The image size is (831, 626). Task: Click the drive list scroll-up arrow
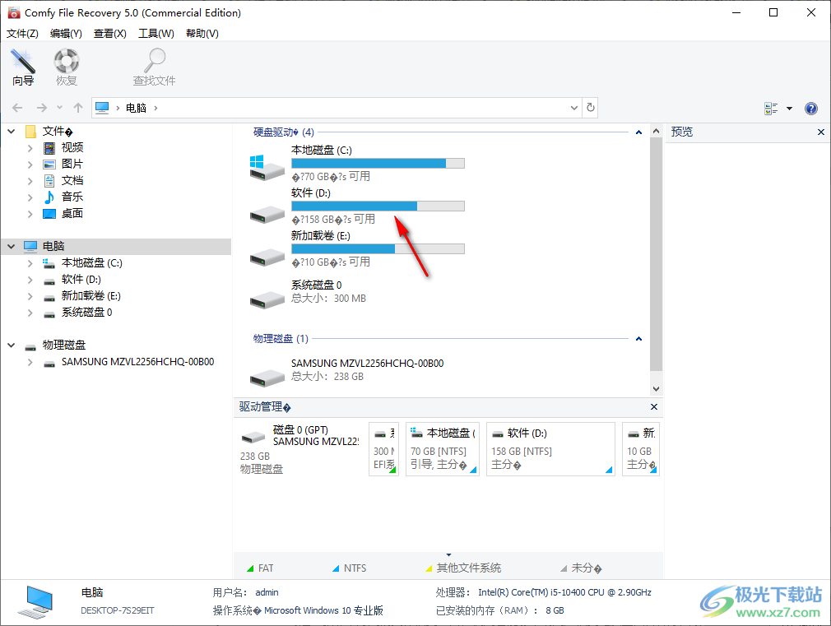pyautogui.click(x=656, y=131)
